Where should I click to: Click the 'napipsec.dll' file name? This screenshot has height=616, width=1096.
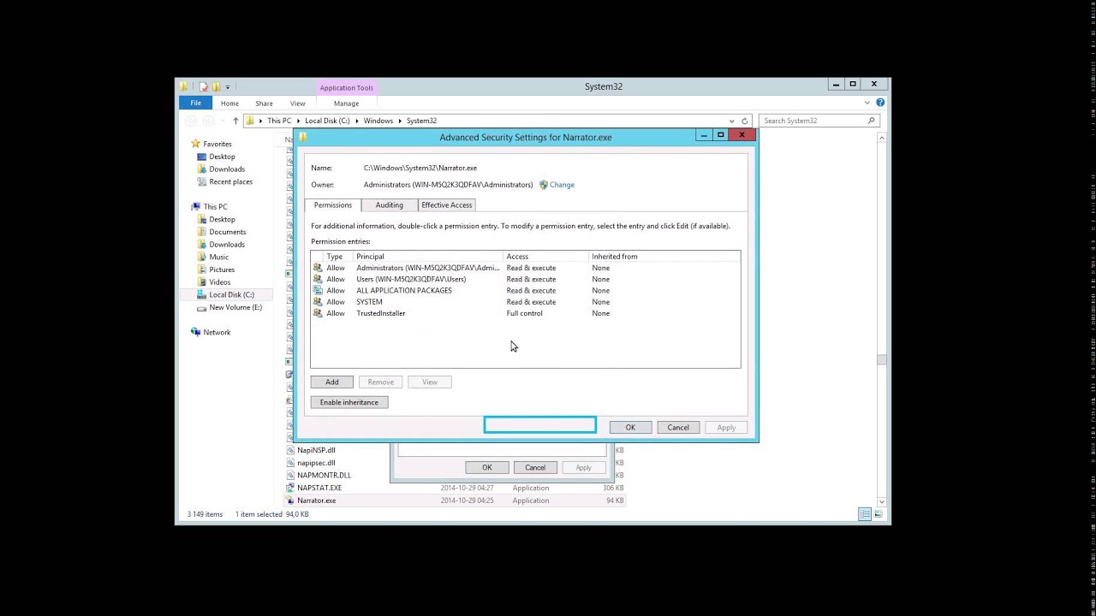[316, 463]
